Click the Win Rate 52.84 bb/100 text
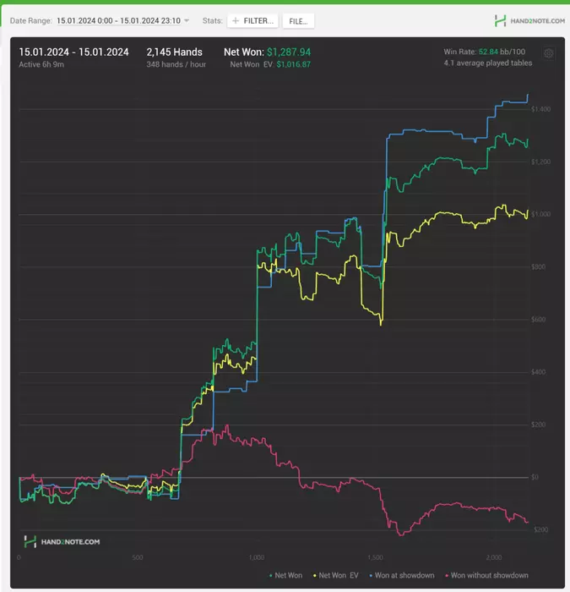This screenshot has width=570, height=592. coord(485,52)
